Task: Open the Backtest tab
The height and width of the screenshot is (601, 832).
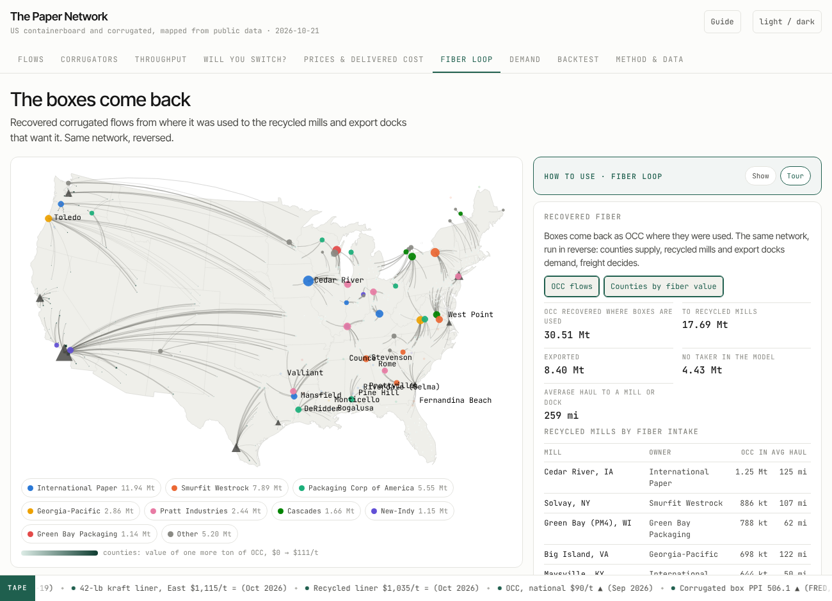Action: click(x=578, y=59)
